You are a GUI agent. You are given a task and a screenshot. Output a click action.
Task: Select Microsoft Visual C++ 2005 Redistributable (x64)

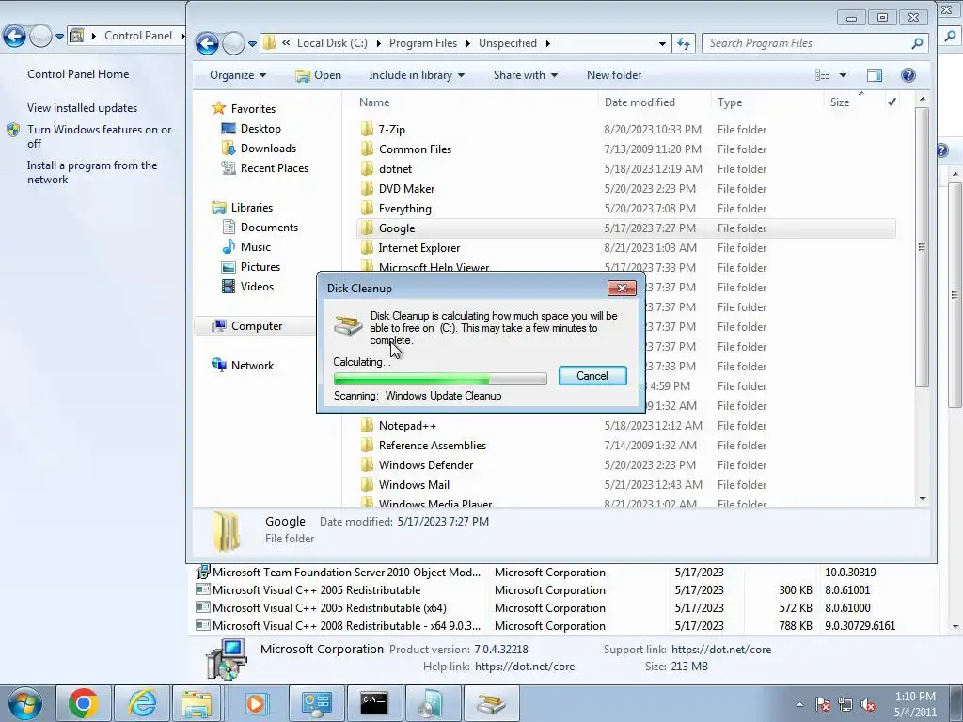(x=329, y=608)
